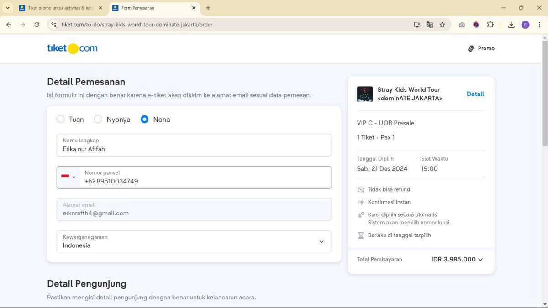Click the Alamat email field

194,209
